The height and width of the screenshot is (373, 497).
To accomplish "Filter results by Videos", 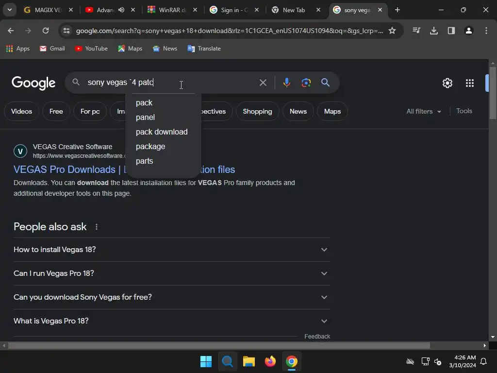I will coord(21,111).
